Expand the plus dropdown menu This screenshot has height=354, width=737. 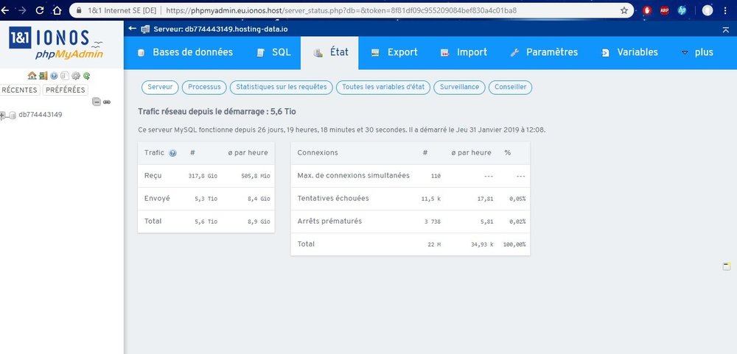coord(697,52)
